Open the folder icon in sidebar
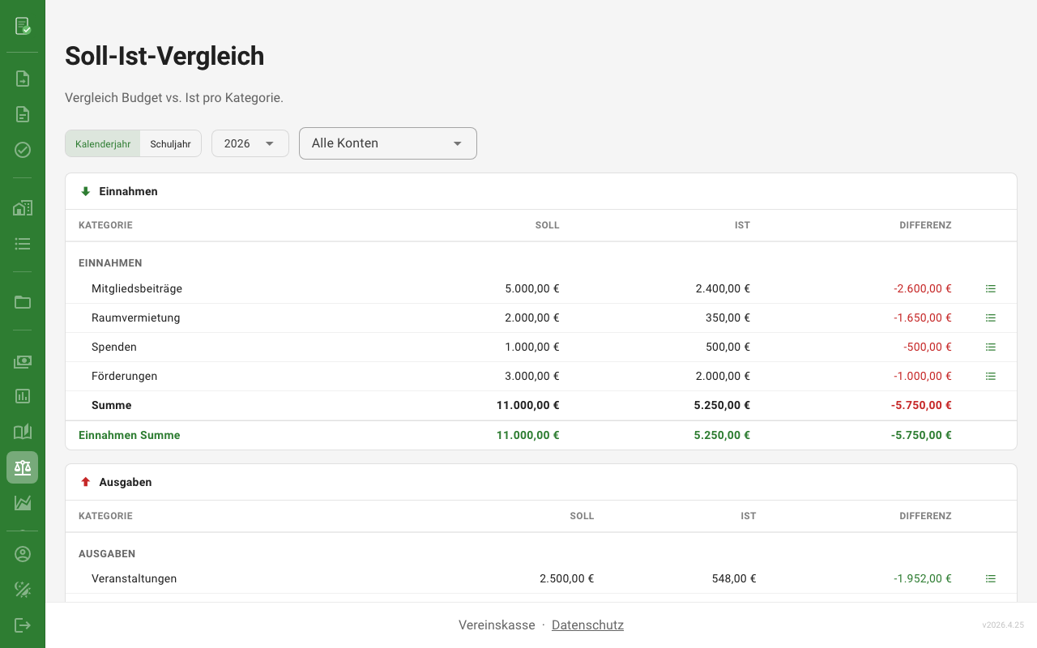The image size is (1037, 648). click(23, 302)
